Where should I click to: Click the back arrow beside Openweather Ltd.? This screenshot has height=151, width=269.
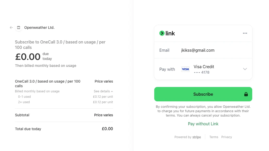point(11,28)
